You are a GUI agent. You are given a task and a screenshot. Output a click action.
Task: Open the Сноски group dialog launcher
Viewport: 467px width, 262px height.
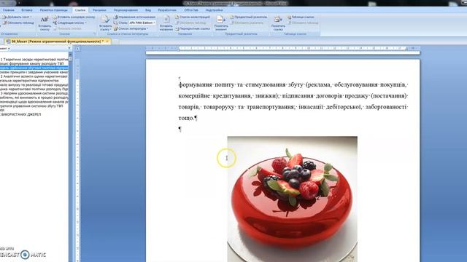94,34
